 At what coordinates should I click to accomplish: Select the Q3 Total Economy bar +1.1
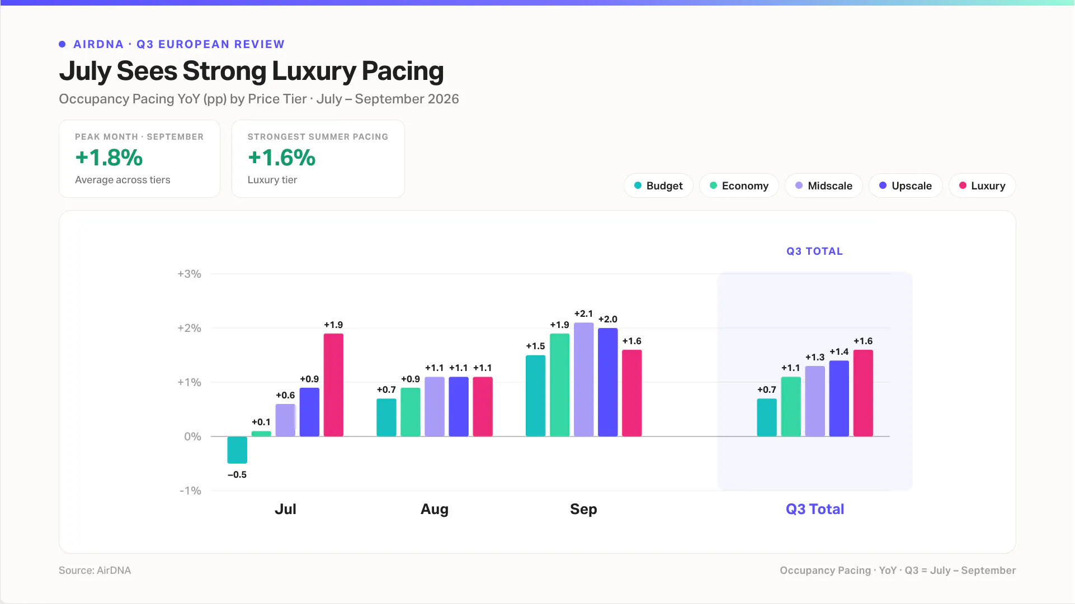click(791, 407)
